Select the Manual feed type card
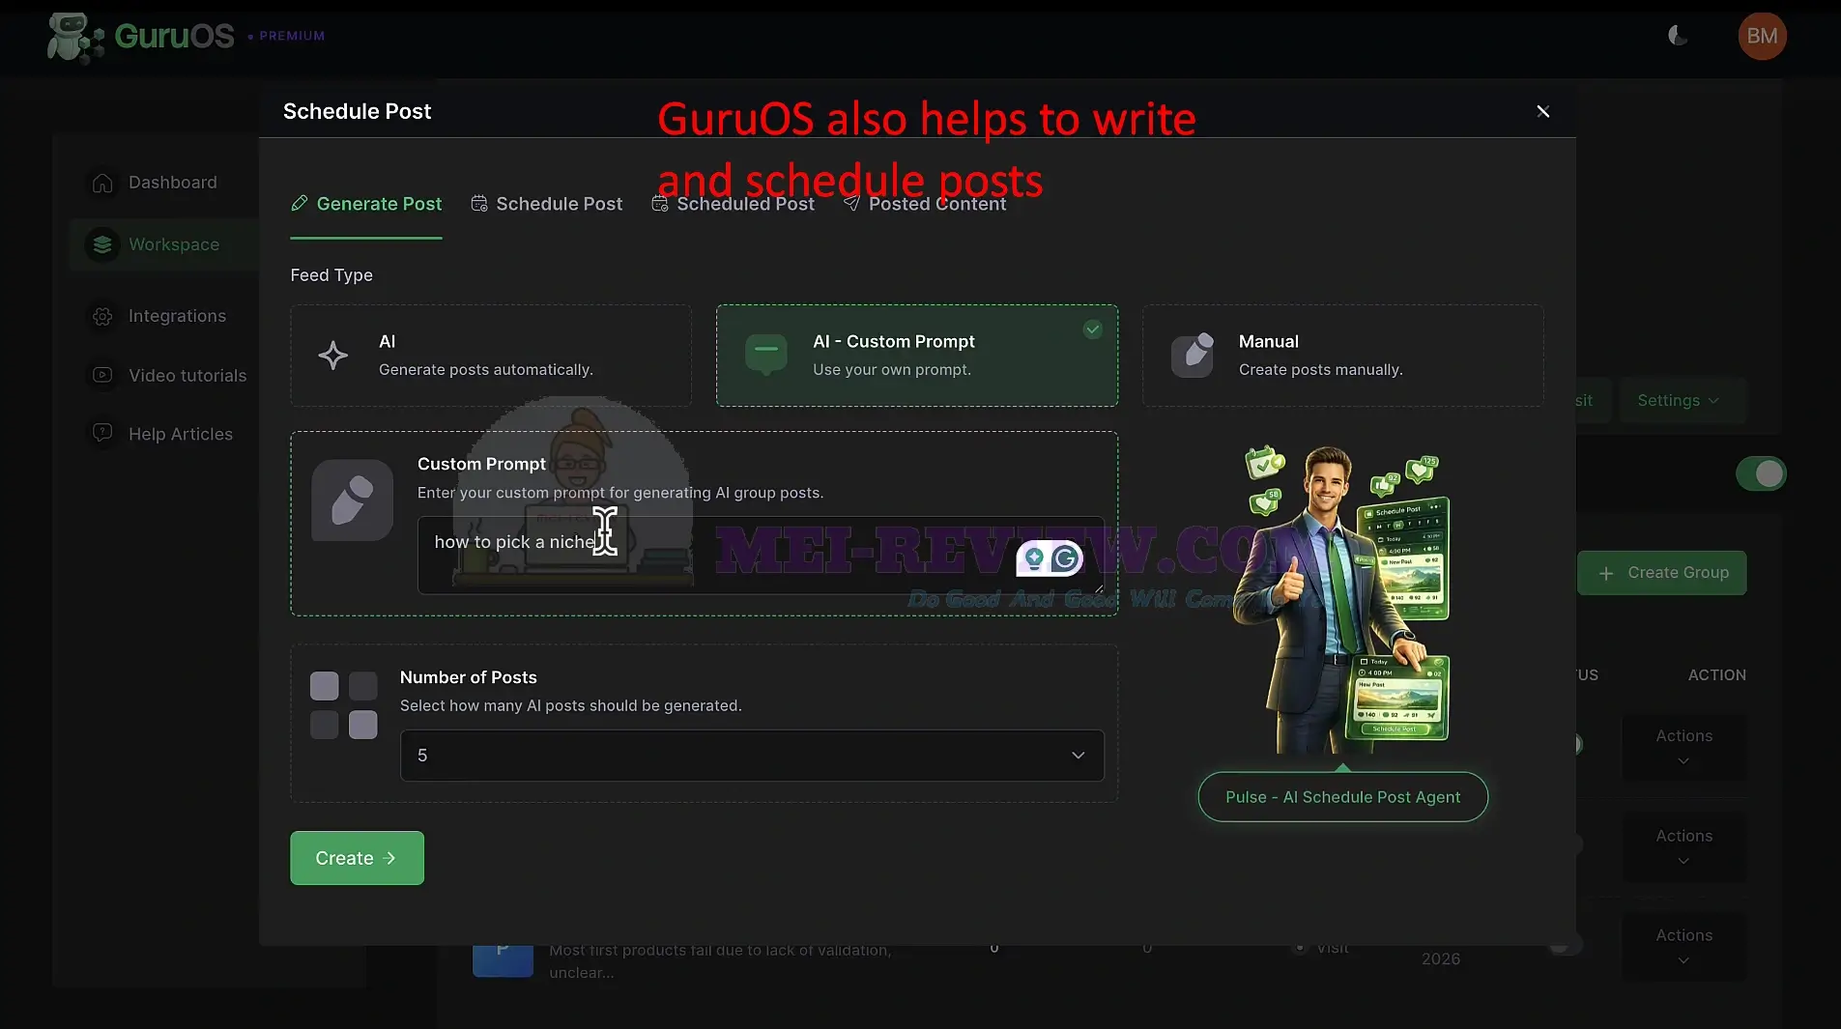1841x1029 pixels. [1342, 356]
